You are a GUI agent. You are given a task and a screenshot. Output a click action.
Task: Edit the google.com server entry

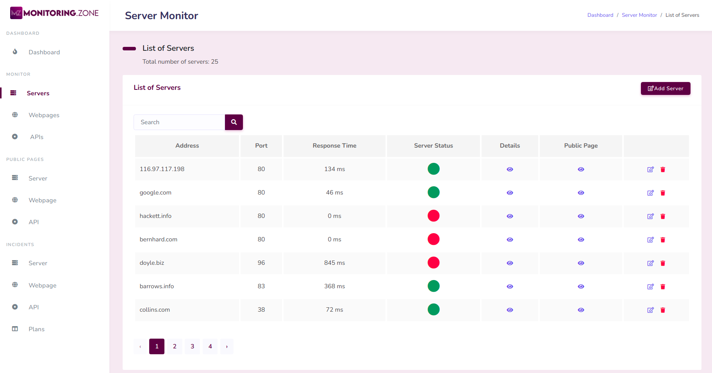point(650,193)
